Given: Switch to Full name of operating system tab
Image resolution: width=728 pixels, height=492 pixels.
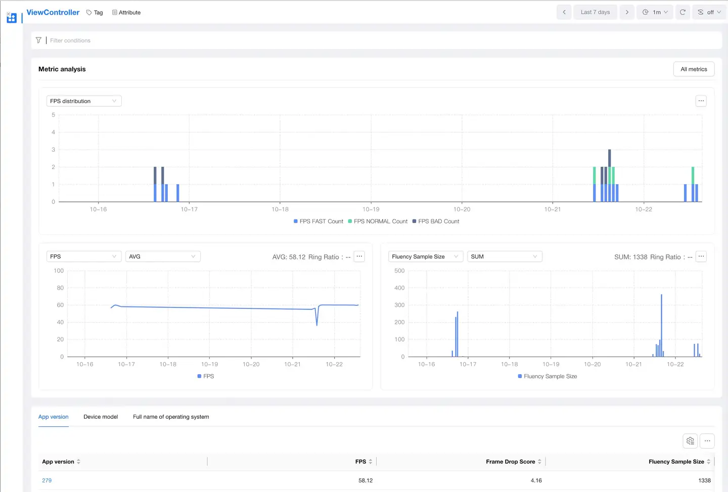Looking at the screenshot, I should [171, 417].
